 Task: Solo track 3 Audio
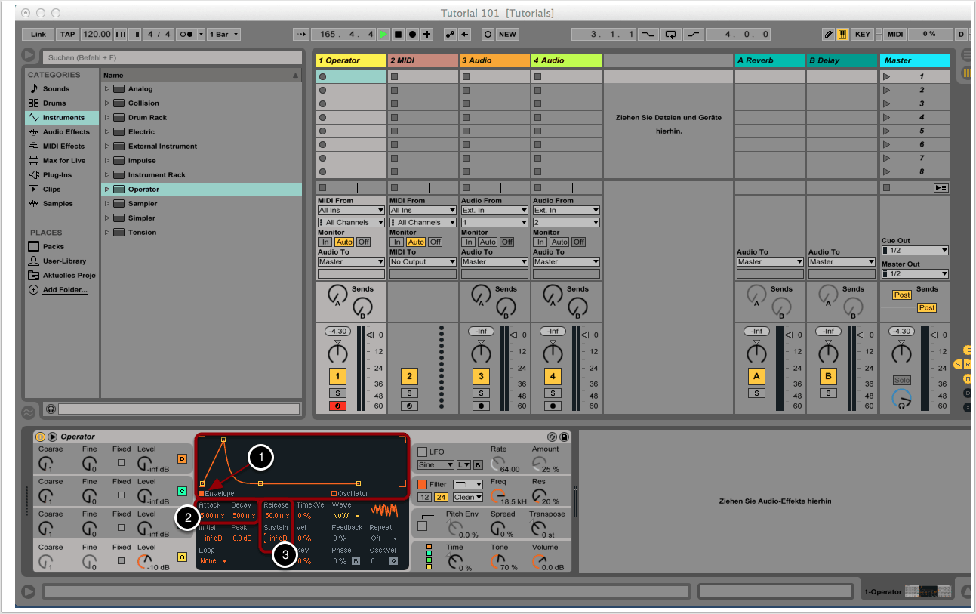click(481, 393)
